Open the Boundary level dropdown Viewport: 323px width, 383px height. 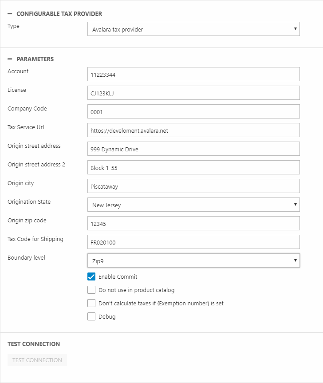(193, 261)
